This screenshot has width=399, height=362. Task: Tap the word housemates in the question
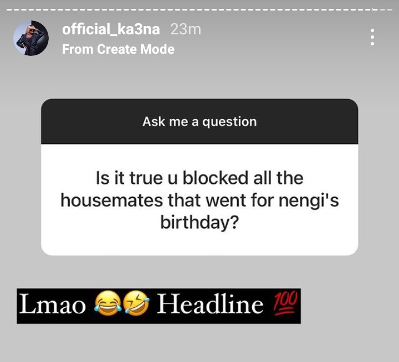tap(111, 200)
